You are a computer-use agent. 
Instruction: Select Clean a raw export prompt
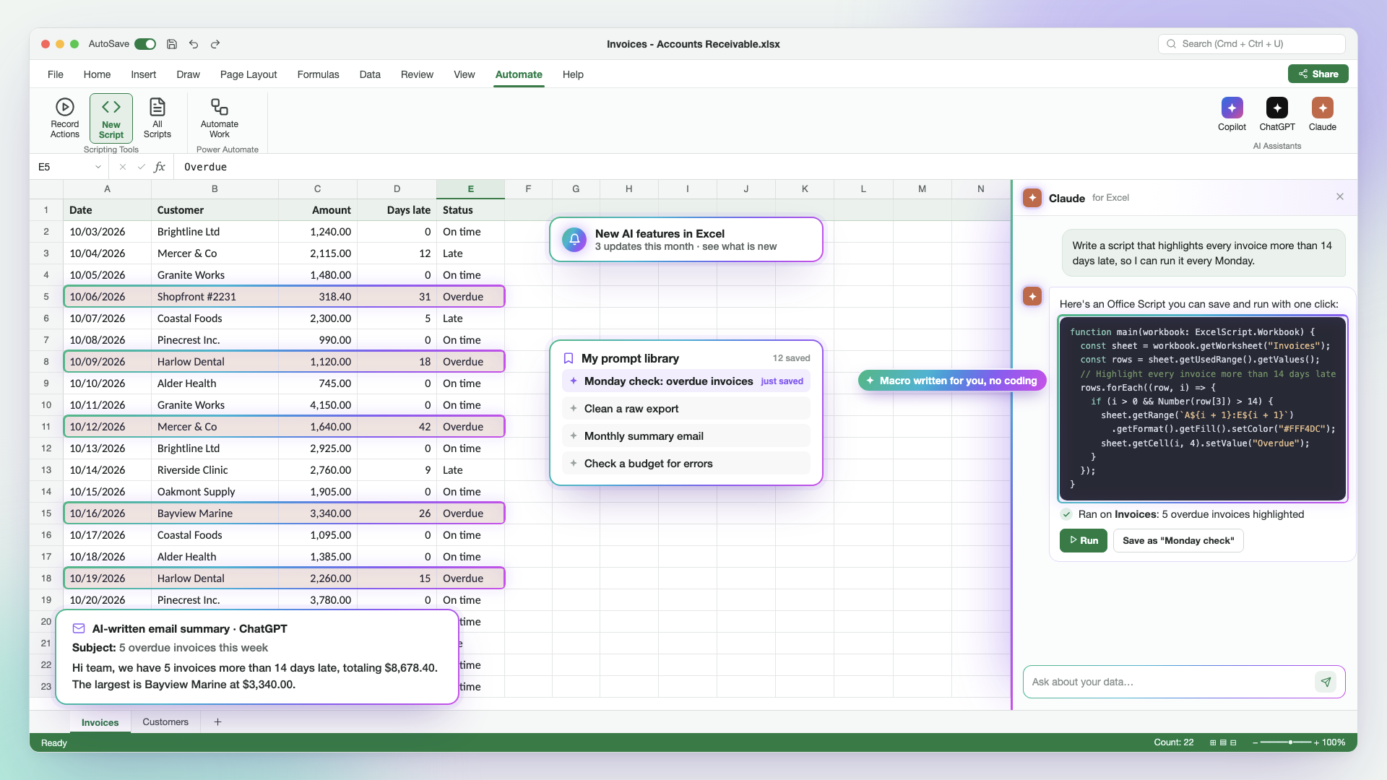pos(686,409)
